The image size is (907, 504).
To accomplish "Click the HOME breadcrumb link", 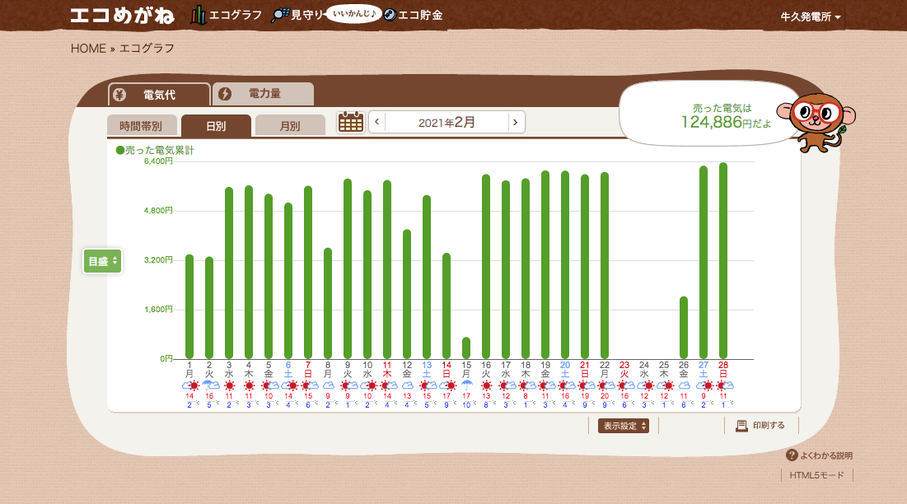I will point(88,49).
